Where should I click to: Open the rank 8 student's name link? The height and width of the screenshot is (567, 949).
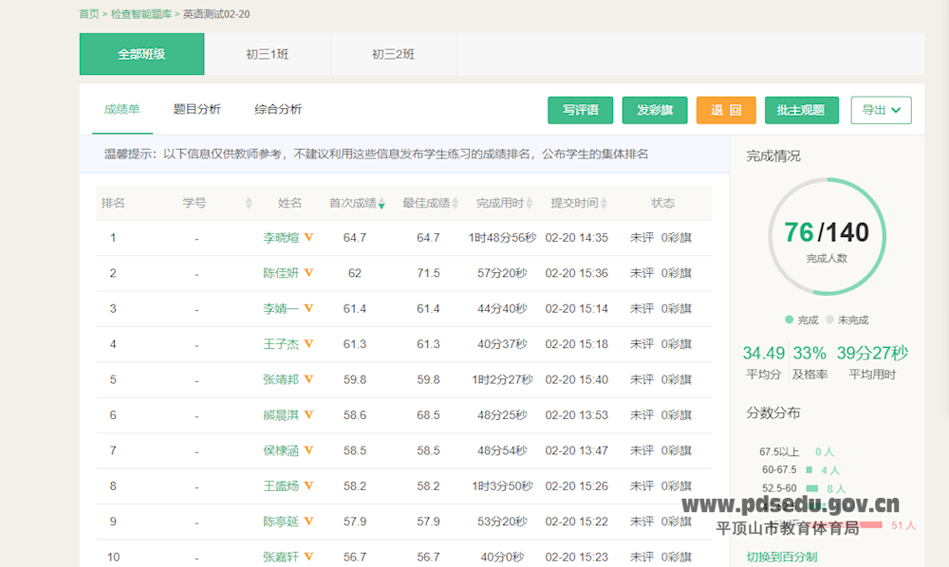(281, 486)
